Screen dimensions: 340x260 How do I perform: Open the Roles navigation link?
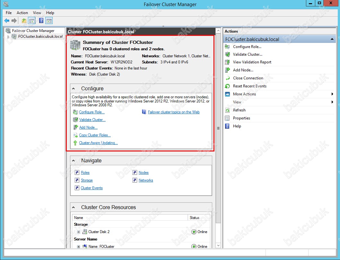(x=85, y=173)
